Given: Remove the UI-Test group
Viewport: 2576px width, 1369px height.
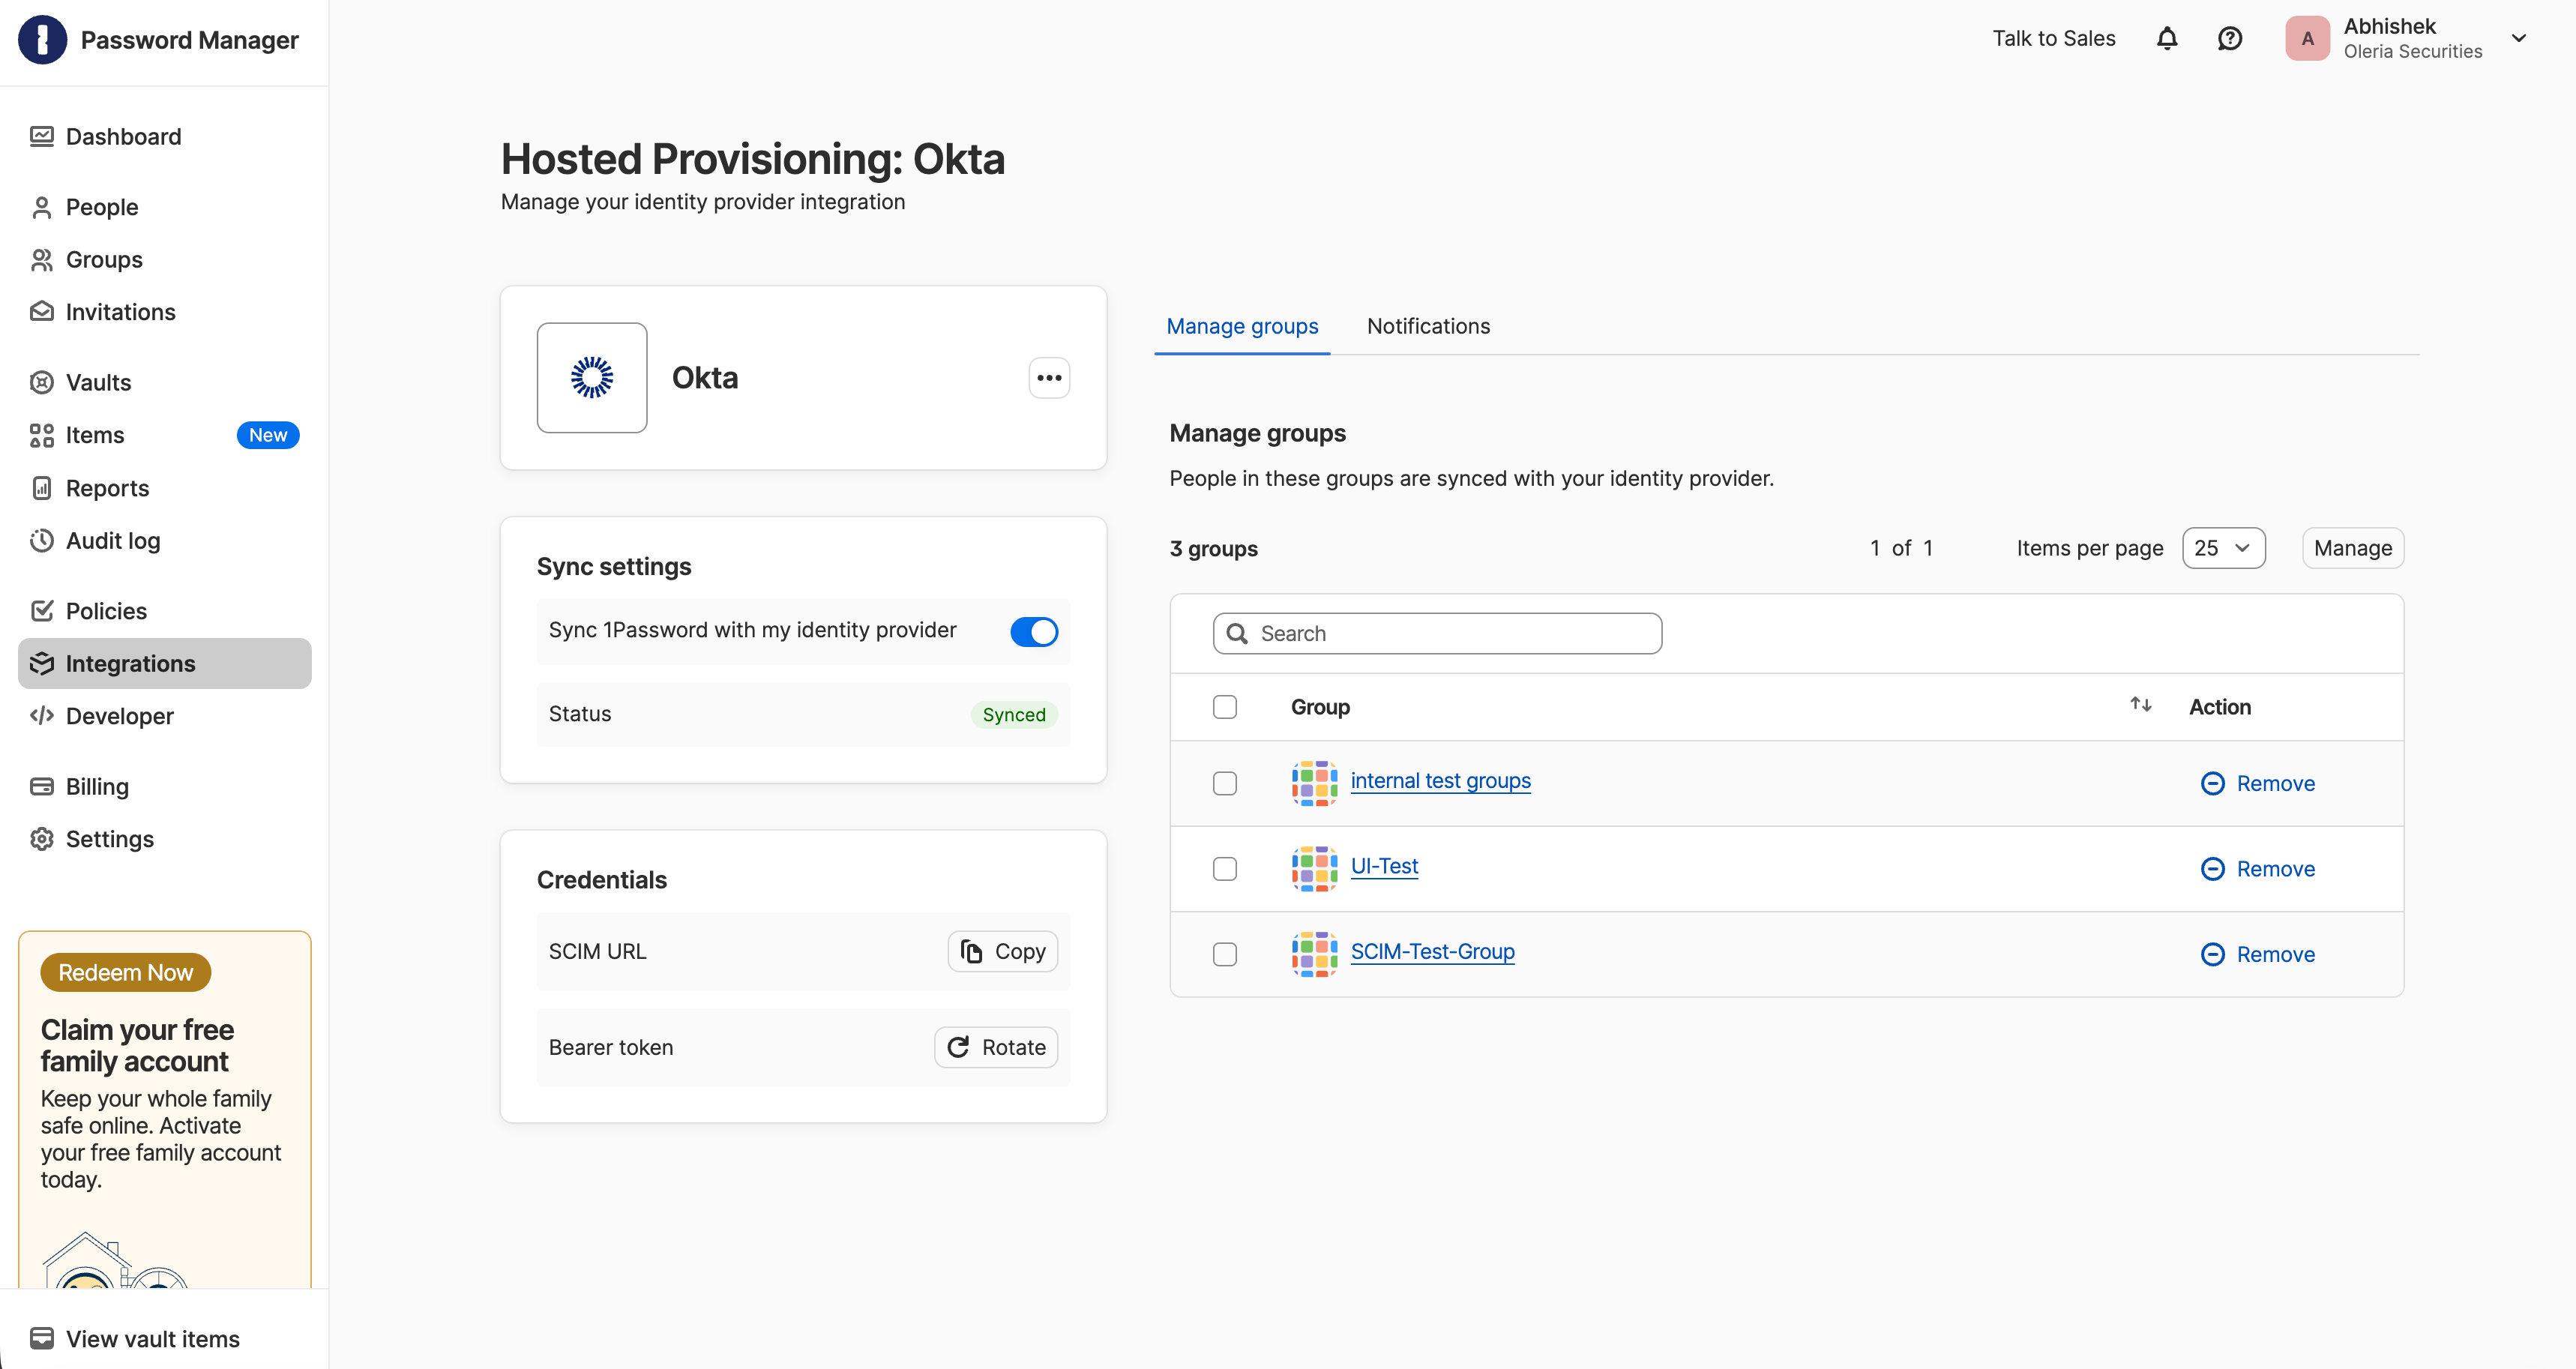Looking at the screenshot, I should tap(2258, 869).
